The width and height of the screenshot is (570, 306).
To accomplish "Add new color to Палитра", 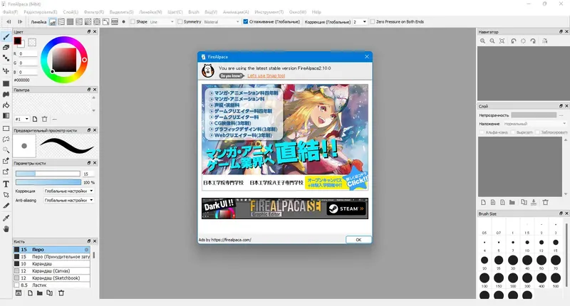I will (35, 119).
